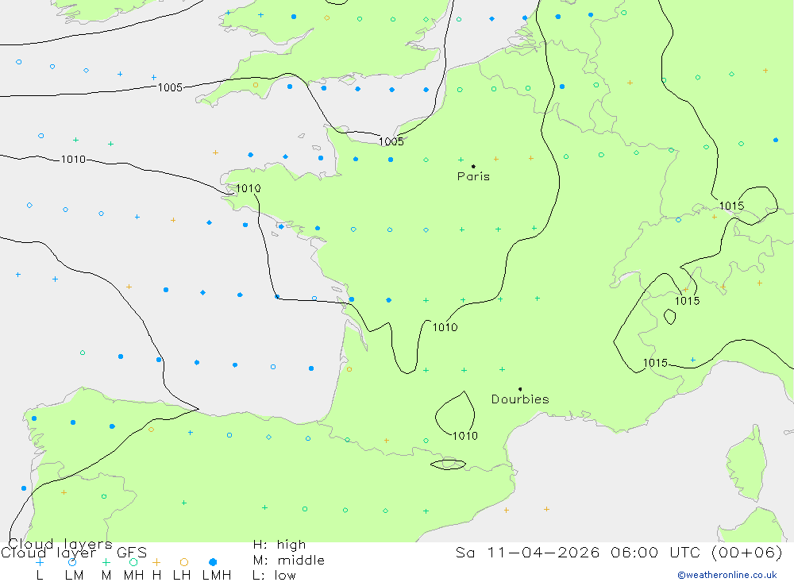Click the orange plus H legend symbol
This screenshot has height=582, width=794.
coord(156,562)
